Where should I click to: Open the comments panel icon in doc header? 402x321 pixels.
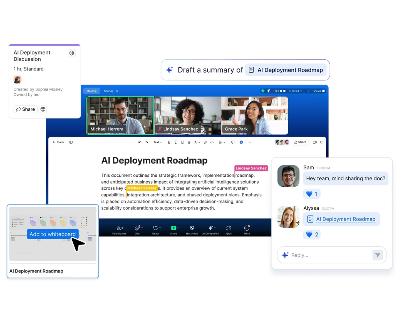pos(322,142)
